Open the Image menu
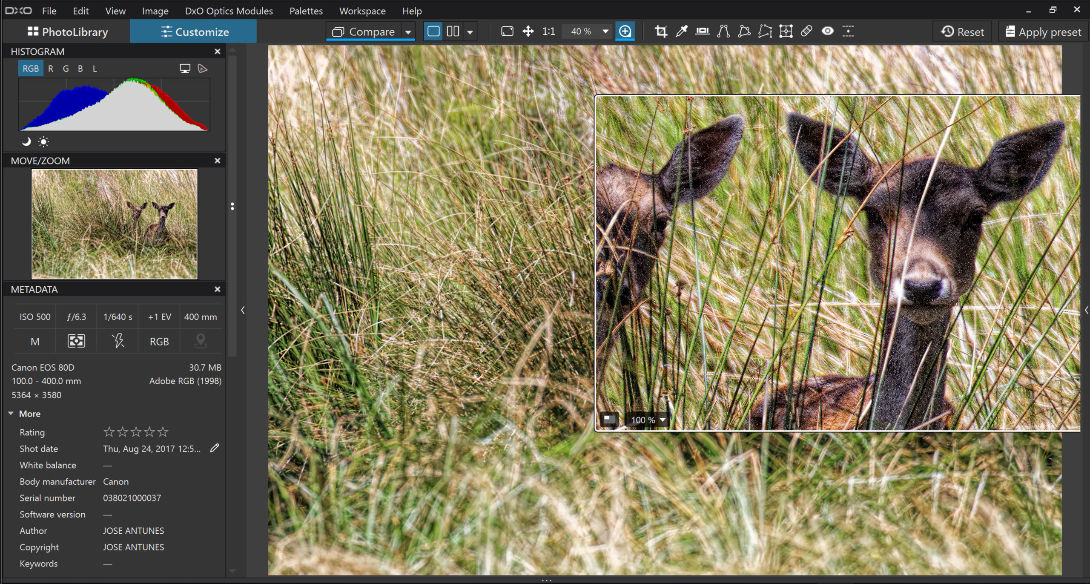The image size is (1090, 584). (x=155, y=11)
